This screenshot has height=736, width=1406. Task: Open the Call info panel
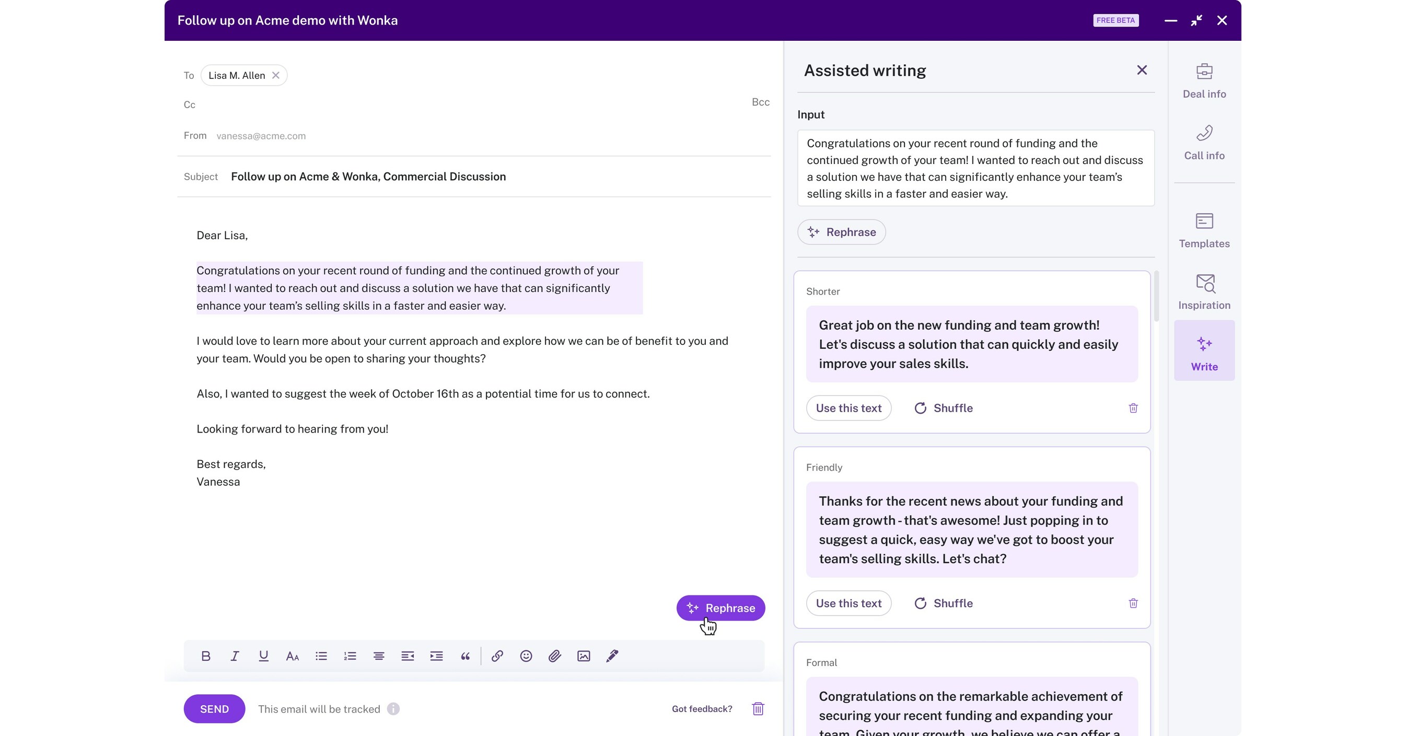pyautogui.click(x=1205, y=143)
